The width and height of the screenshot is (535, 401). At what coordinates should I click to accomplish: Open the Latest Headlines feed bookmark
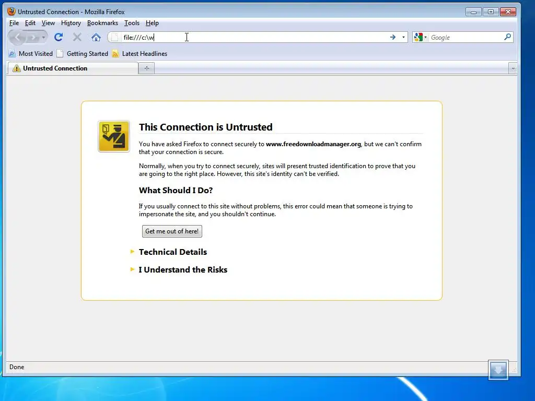(x=140, y=54)
